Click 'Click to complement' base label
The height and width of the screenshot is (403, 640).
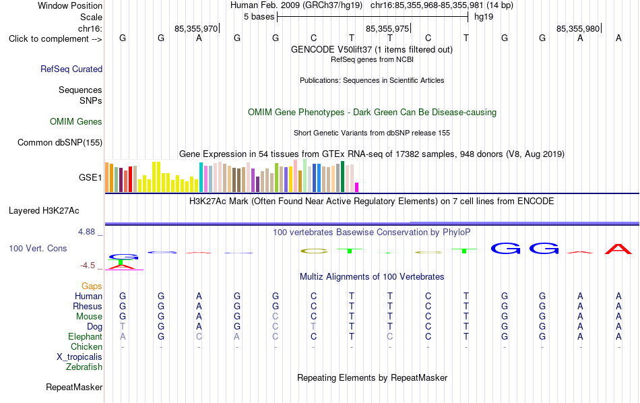[55, 39]
